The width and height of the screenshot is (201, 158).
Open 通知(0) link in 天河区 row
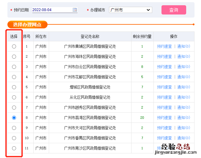pos(183,128)
